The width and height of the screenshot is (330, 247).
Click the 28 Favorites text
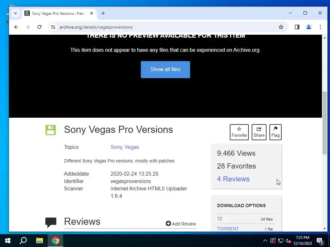[236, 166]
